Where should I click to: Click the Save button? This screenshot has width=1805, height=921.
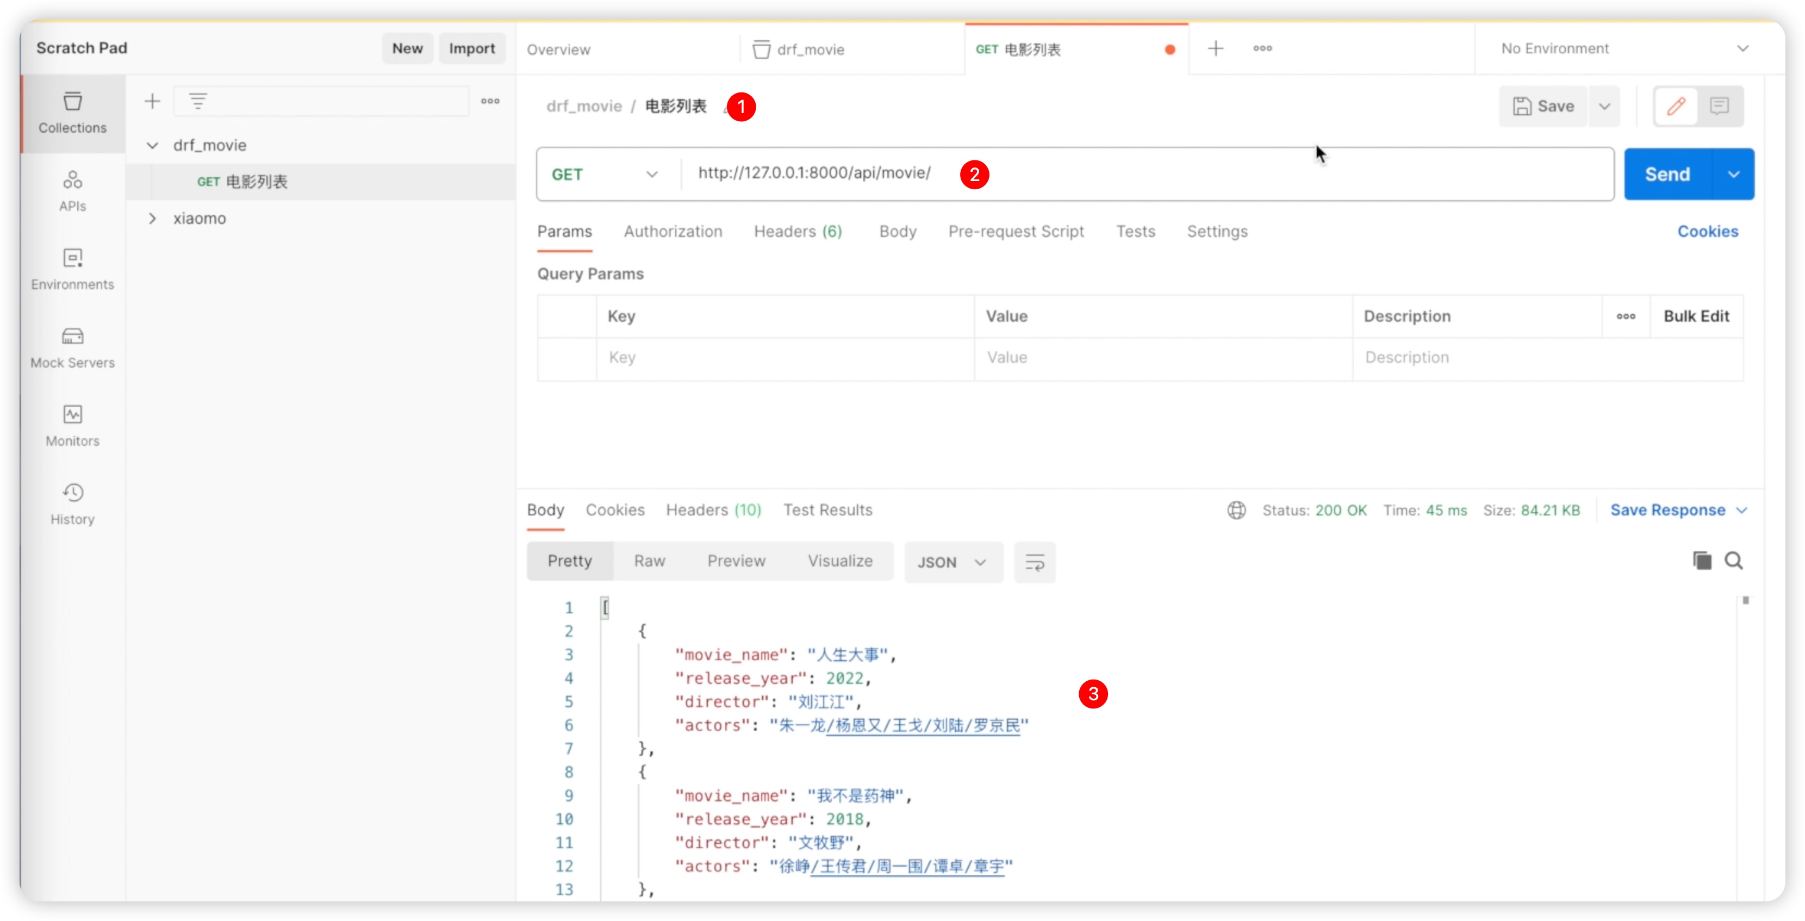pyautogui.click(x=1543, y=107)
